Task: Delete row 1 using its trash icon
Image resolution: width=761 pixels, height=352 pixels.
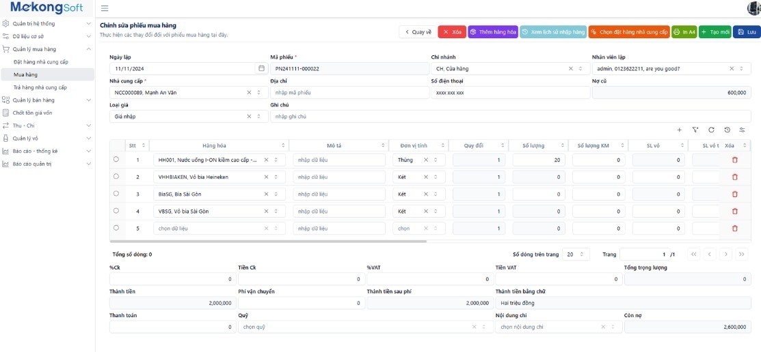Action: (735, 160)
